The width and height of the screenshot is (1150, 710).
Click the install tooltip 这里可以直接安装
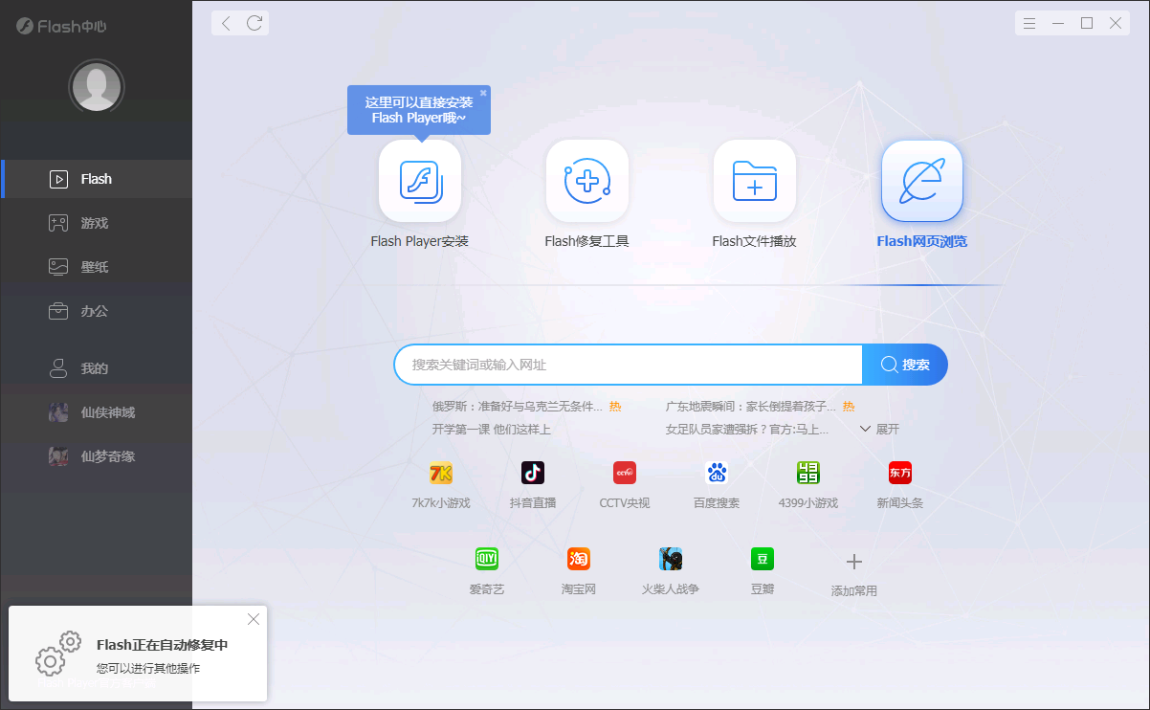pyautogui.click(x=419, y=110)
